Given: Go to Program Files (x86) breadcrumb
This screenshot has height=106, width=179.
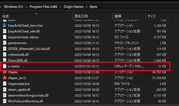Looking at the screenshot, I should 44,7.
